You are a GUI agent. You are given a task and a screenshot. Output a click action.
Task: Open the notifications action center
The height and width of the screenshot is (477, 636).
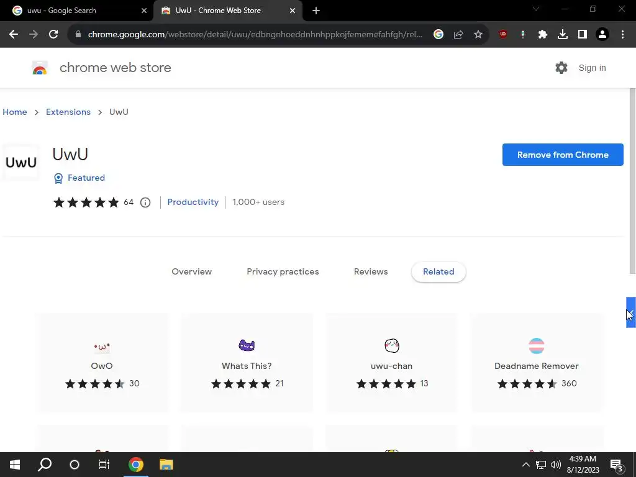coord(617,465)
